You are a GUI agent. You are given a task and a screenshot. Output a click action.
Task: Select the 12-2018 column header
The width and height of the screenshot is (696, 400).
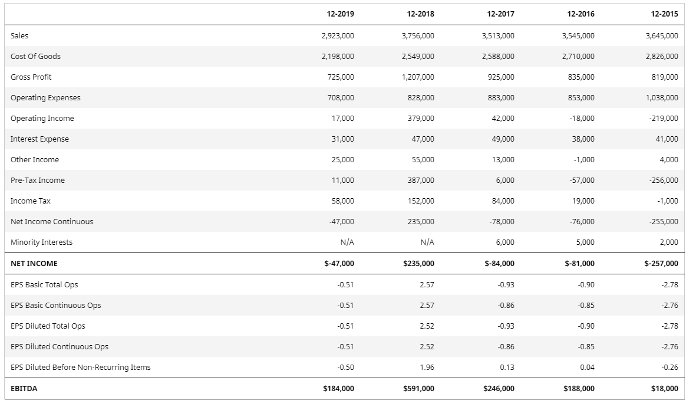click(420, 14)
